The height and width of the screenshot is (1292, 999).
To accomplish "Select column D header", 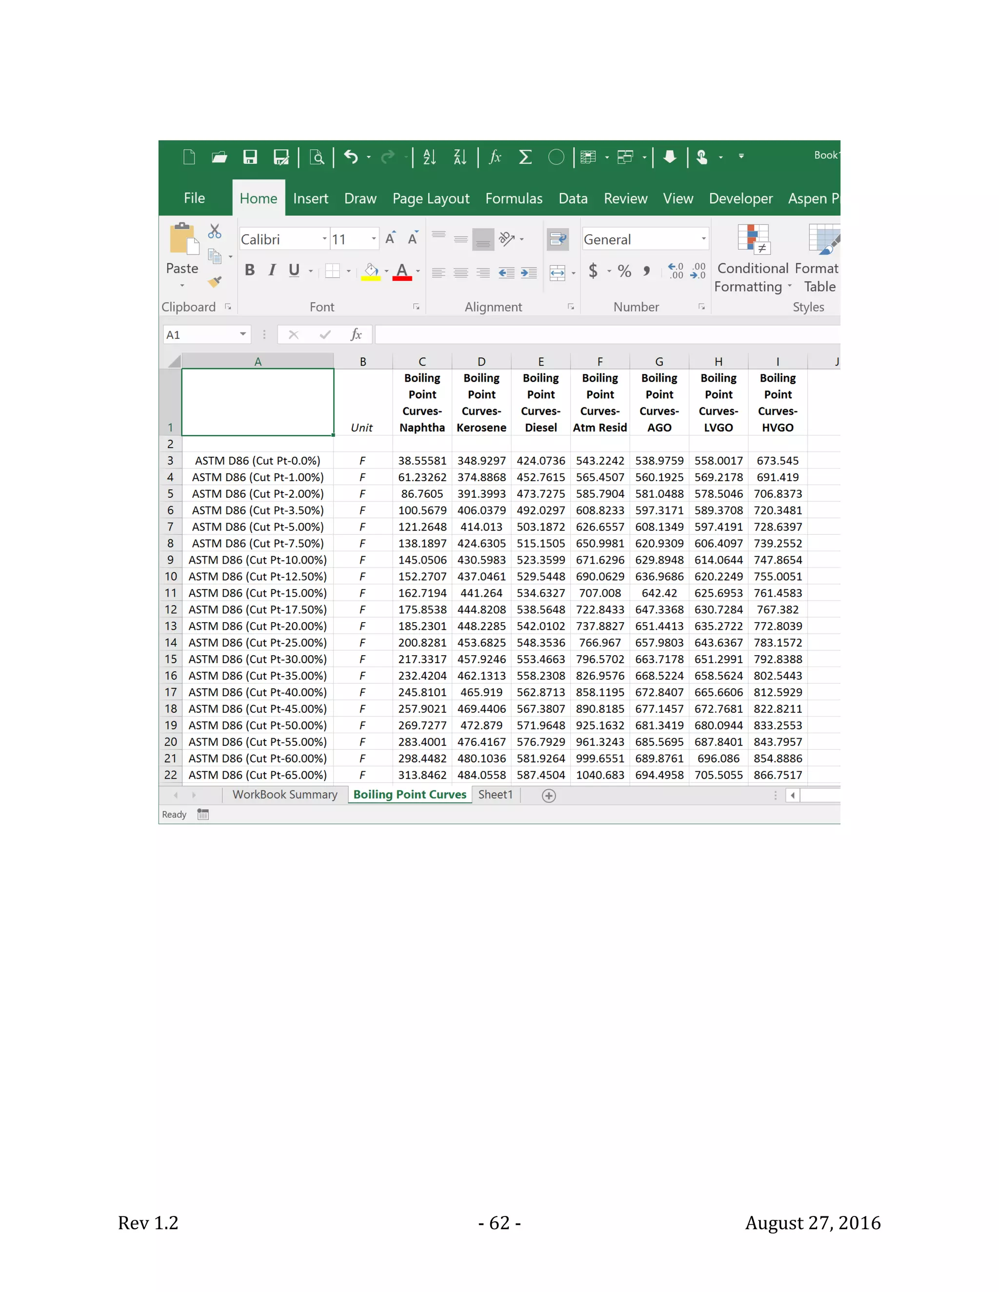I will coord(481,361).
